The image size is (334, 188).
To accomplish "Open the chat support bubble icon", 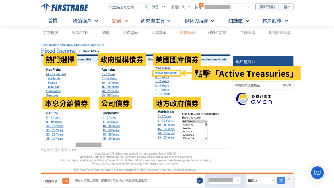I will tap(317, 172).
